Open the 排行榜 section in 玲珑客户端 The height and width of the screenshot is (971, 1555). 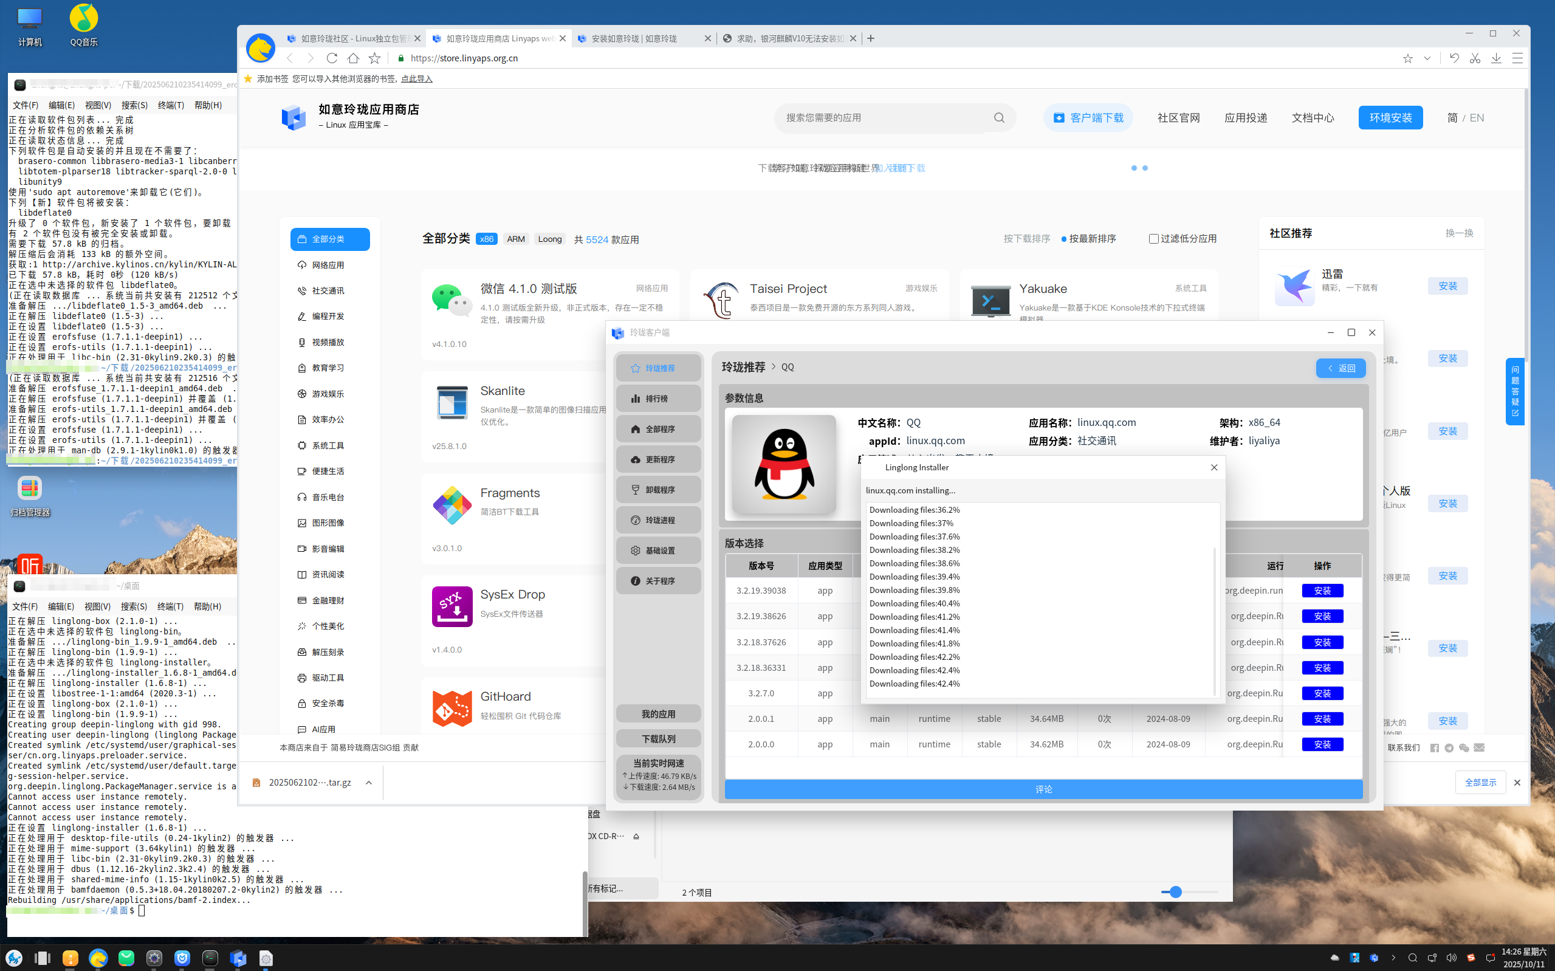pyautogui.click(x=658, y=398)
